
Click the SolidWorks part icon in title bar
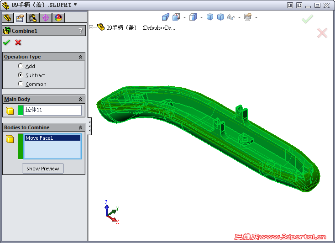[5, 5]
